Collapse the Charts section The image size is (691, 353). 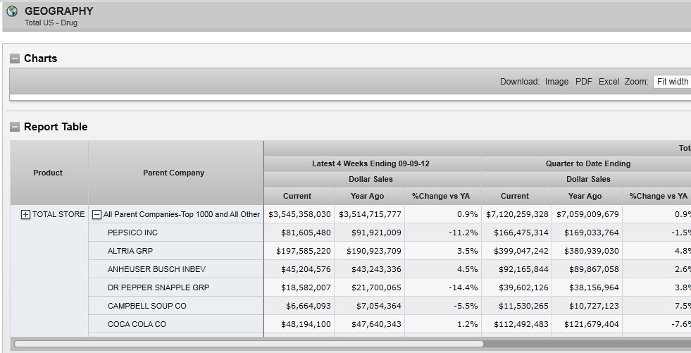pos(15,58)
